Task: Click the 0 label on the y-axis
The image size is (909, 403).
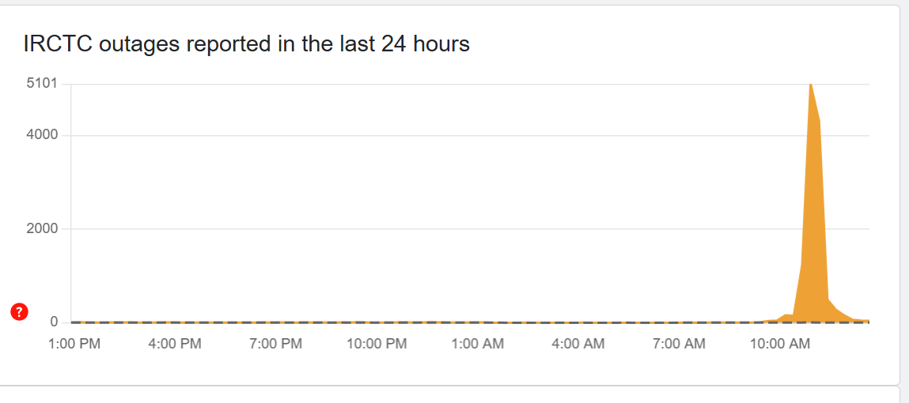Action: pos(55,322)
